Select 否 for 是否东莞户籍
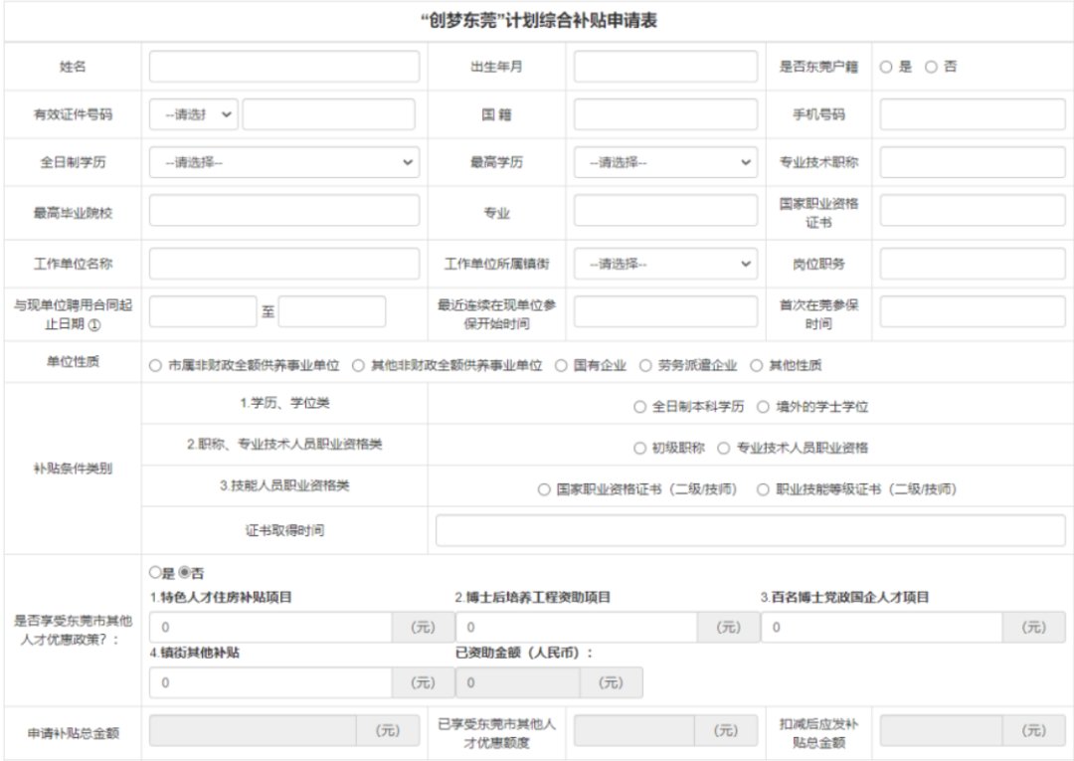The height and width of the screenshot is (761, 1074). (x=931, y=67)
